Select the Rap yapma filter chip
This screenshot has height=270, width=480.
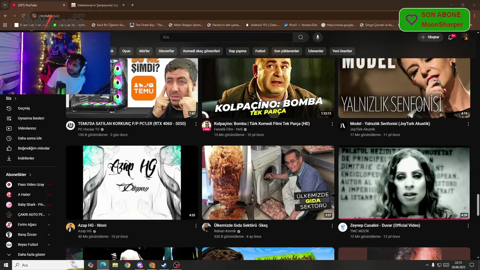click(238, 51)
